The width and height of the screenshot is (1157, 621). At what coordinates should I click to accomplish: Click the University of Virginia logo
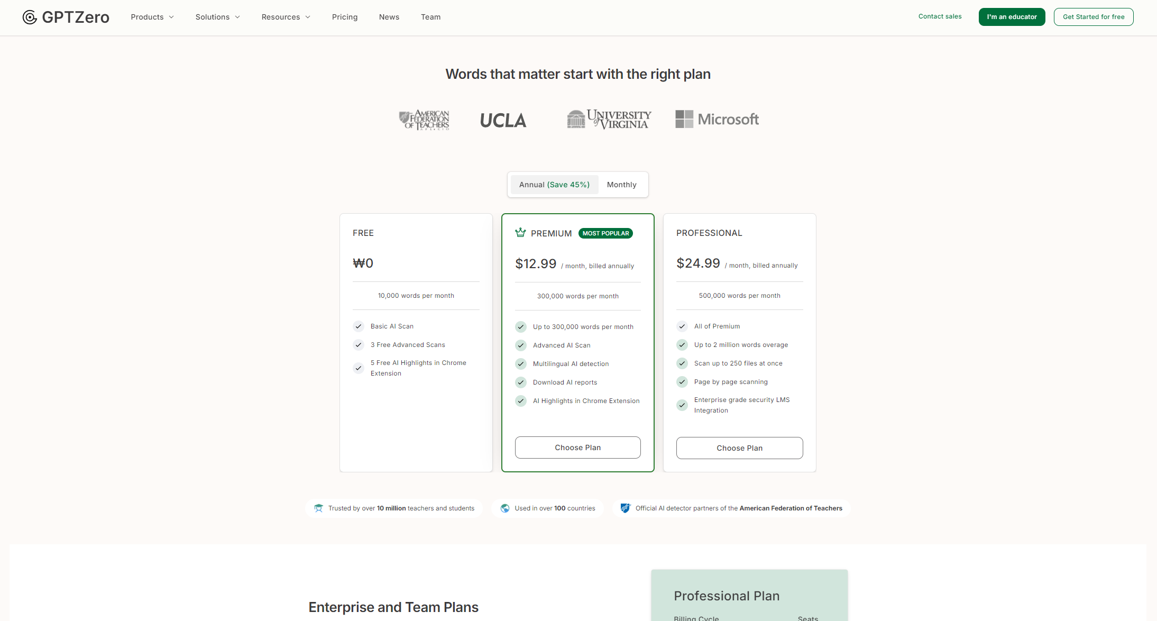609,120
